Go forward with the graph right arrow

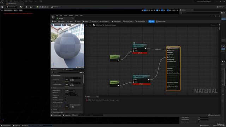coord(90,25)
